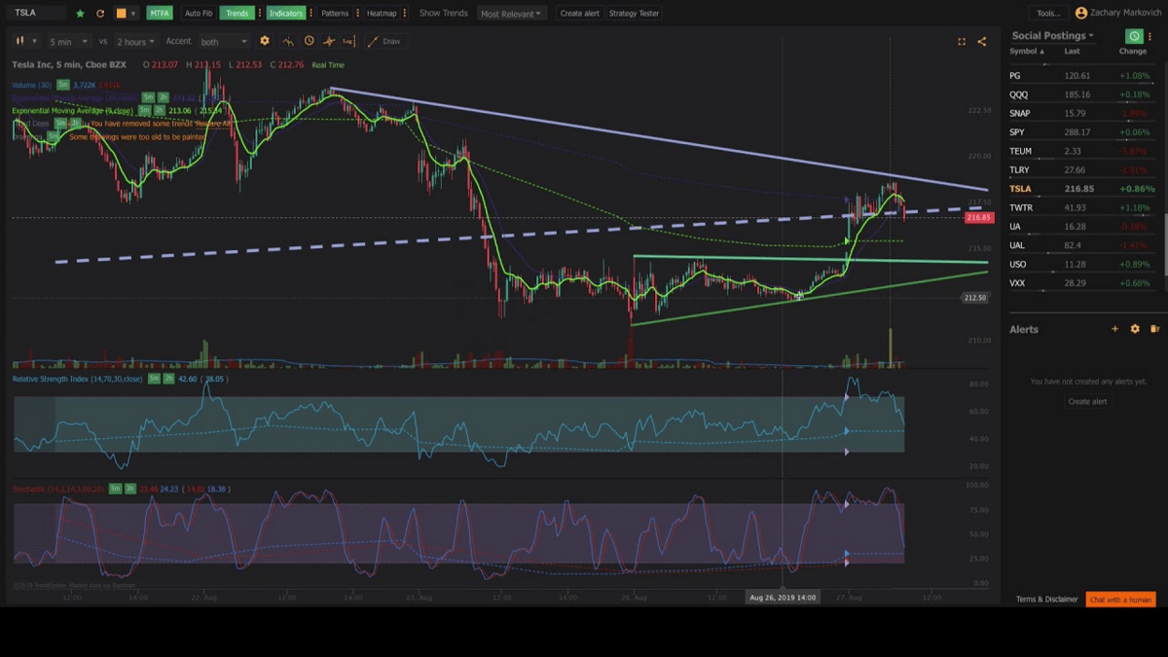The image size is (1168, 657).
Task: Toggle the MTFA button
Action: (160, 14)
